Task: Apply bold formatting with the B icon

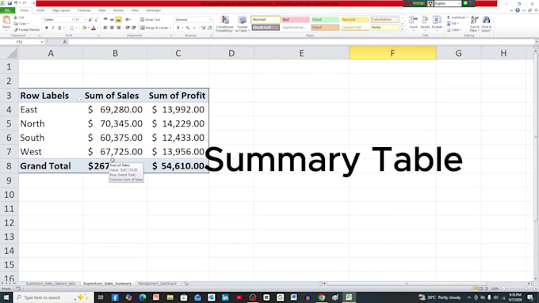Action: click(47, 28)
